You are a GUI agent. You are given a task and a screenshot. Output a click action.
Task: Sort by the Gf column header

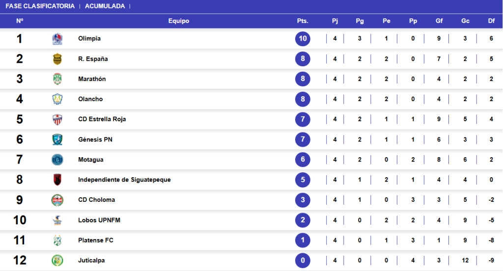click(x=439, y=21)
